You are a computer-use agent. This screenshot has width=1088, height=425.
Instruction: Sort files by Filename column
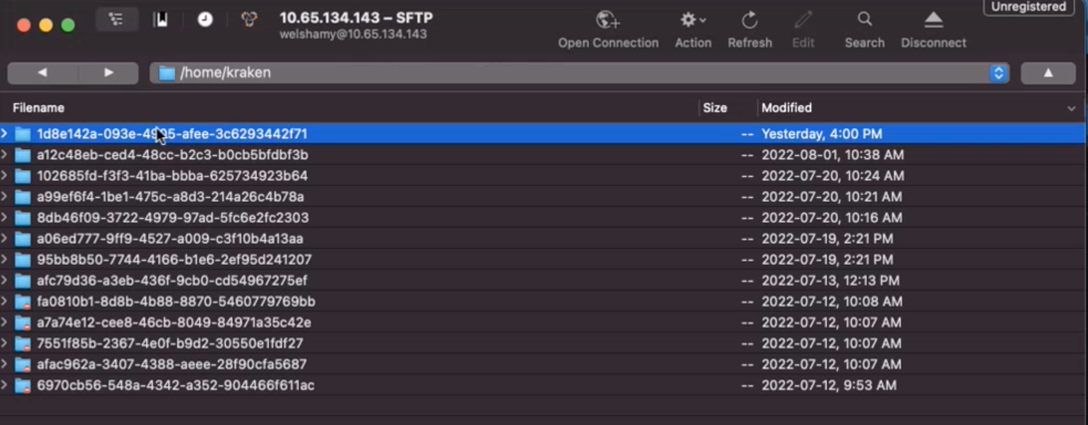click(x=39, y=108)
